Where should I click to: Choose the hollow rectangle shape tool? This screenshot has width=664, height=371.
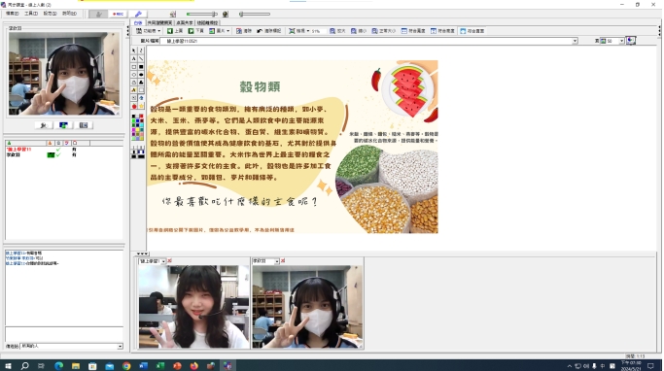click(x=134, y=66)
